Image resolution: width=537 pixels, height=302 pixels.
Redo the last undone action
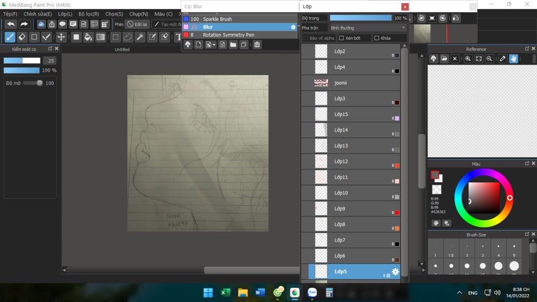(x=24, y=24)
